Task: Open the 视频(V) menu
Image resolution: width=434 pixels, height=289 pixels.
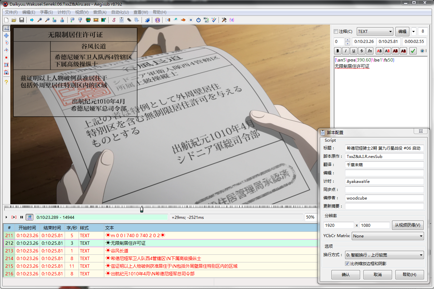Action: [82, 12]
